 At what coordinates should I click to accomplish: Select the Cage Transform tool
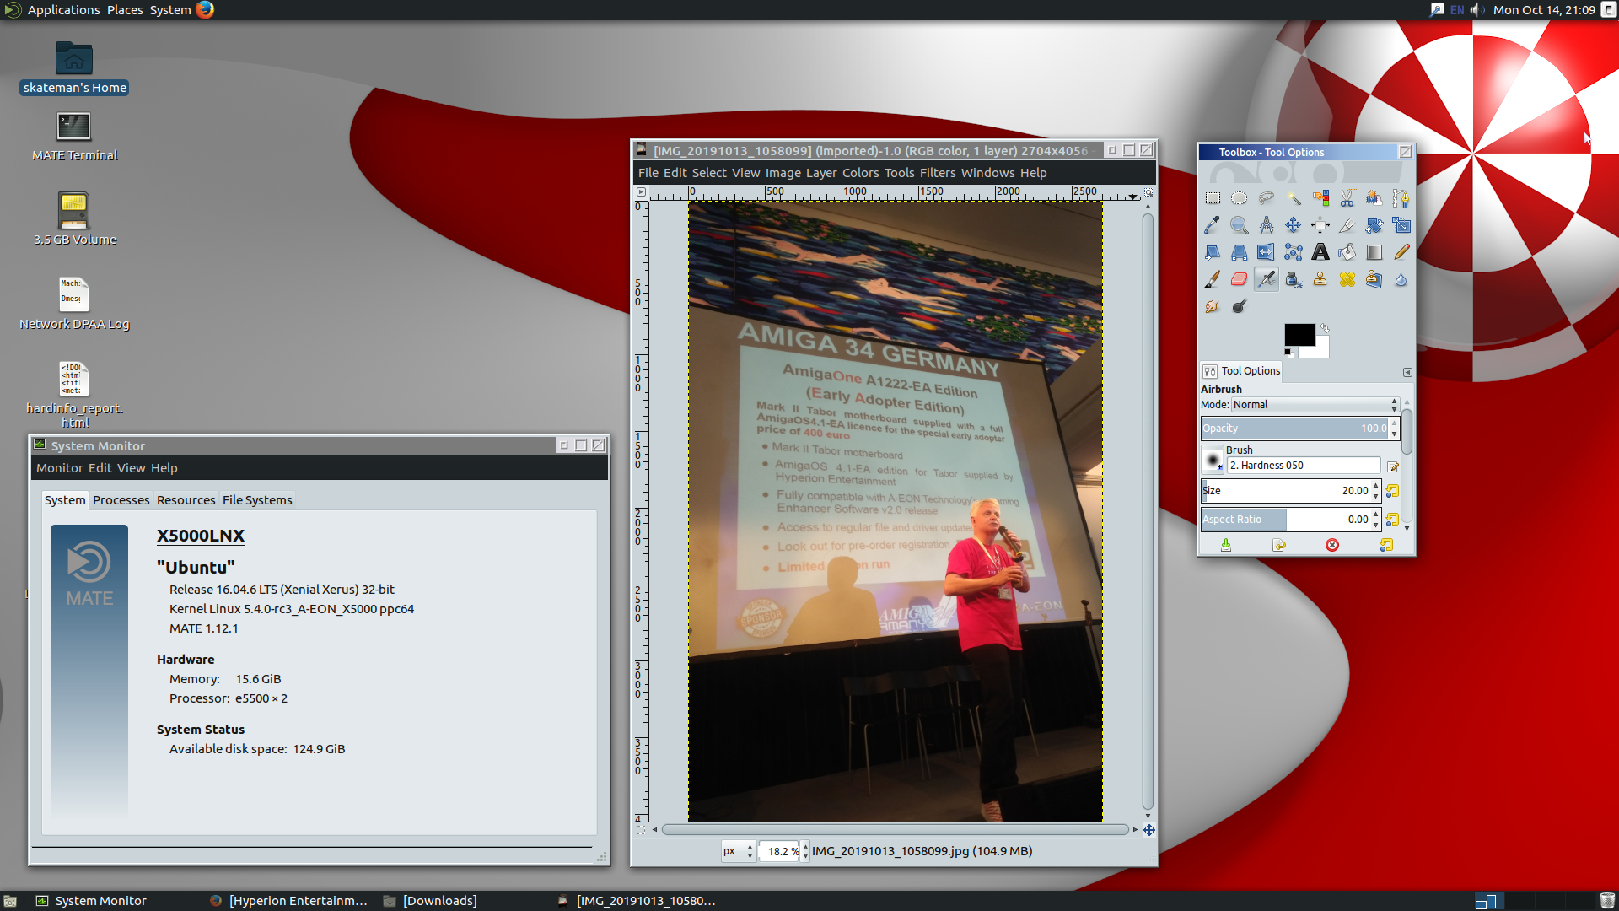(1294, 252)
